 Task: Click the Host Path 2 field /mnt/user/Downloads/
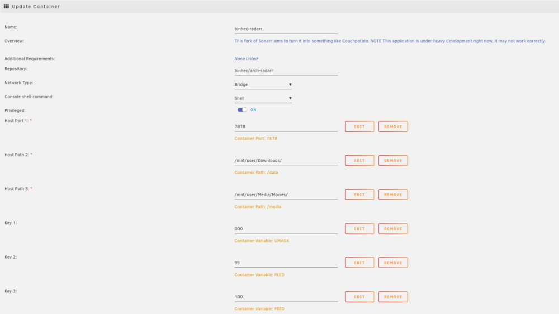(286, 160)
